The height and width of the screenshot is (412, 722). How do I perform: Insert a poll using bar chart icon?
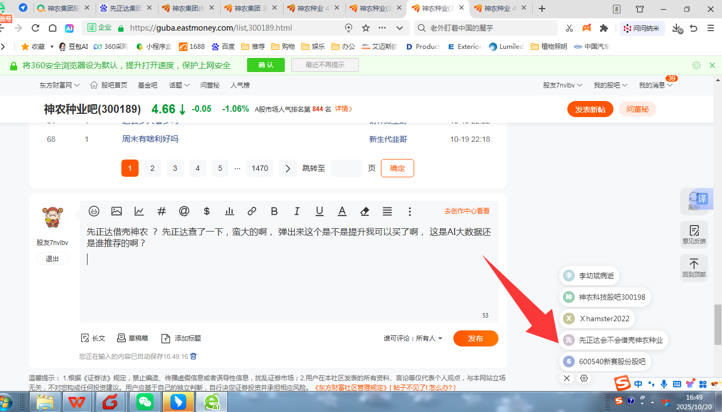tap(229, 211)
